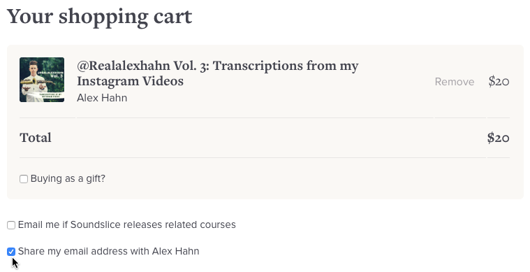The image size is (530, 272).
Task: Click Vol. 3 text on the album cover
Action: [57, 76]
